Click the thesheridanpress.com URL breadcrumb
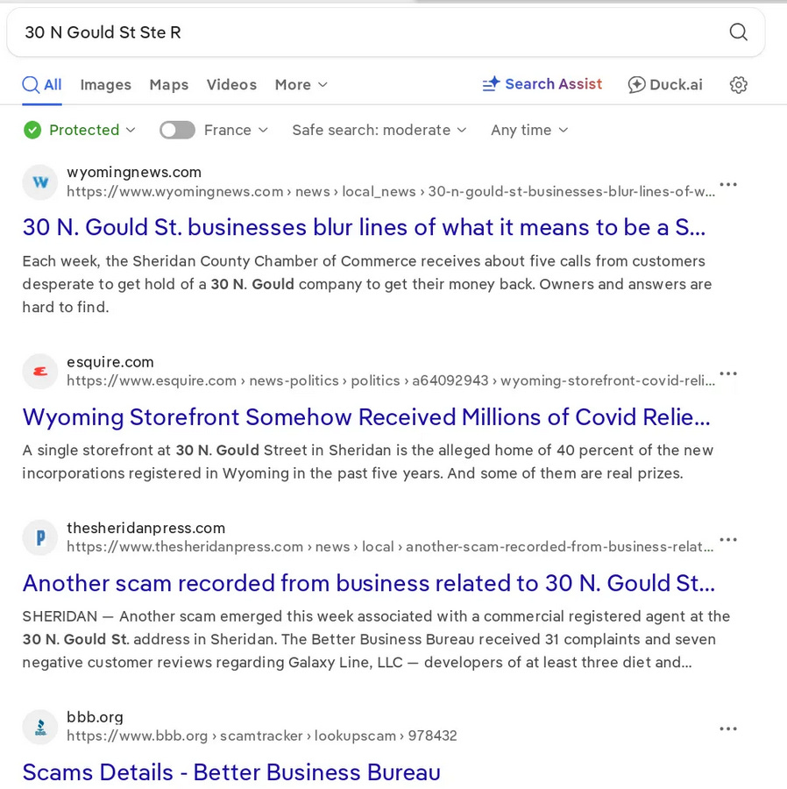 point(390,547)
